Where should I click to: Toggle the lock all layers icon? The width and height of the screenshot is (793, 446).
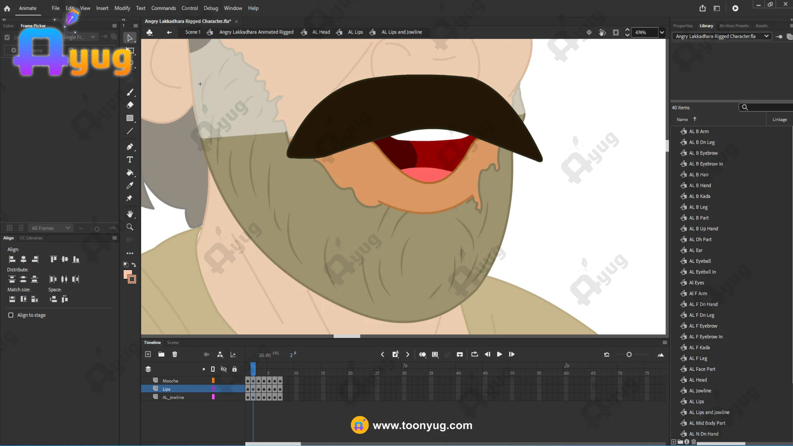tap(234, 369)
